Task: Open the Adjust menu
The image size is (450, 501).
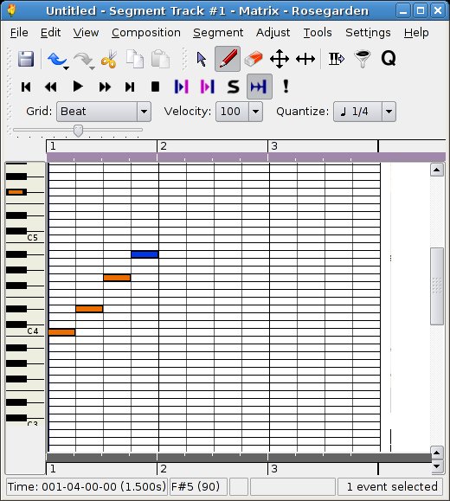Action: (273, 33)
